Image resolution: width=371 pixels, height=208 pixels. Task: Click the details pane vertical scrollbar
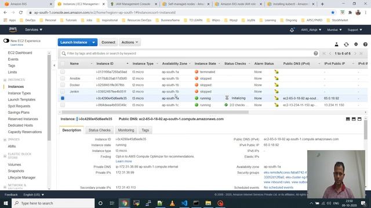click(x=366, y=130)
